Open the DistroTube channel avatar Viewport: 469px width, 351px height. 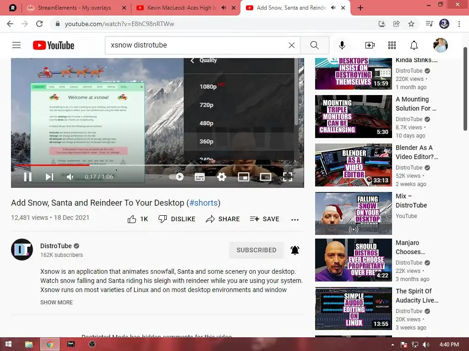(x=22, y=250)
